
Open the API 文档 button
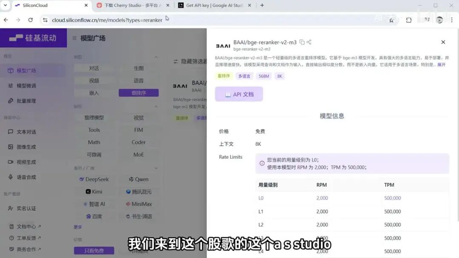point(239,94)
